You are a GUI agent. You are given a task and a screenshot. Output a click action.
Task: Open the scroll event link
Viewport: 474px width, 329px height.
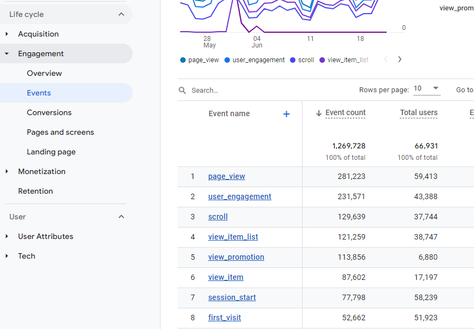point(218,217)
